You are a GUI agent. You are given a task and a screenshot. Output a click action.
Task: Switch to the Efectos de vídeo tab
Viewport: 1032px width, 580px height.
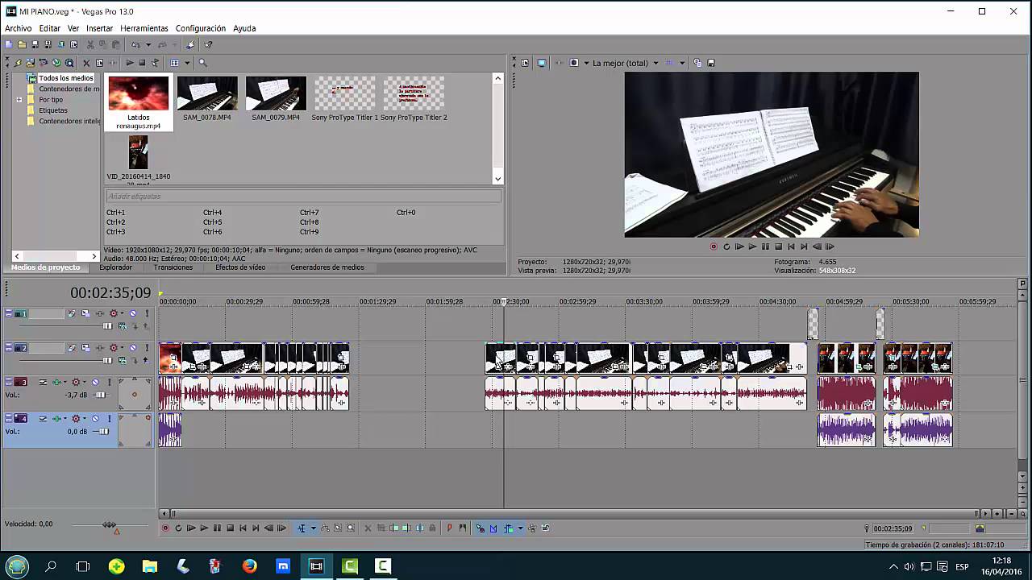click(240, 267)
